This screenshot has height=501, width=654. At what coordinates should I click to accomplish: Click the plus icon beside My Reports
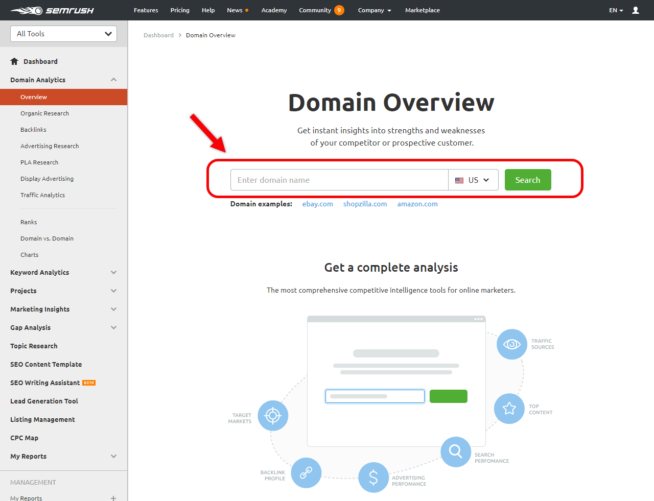pos(113,498)
